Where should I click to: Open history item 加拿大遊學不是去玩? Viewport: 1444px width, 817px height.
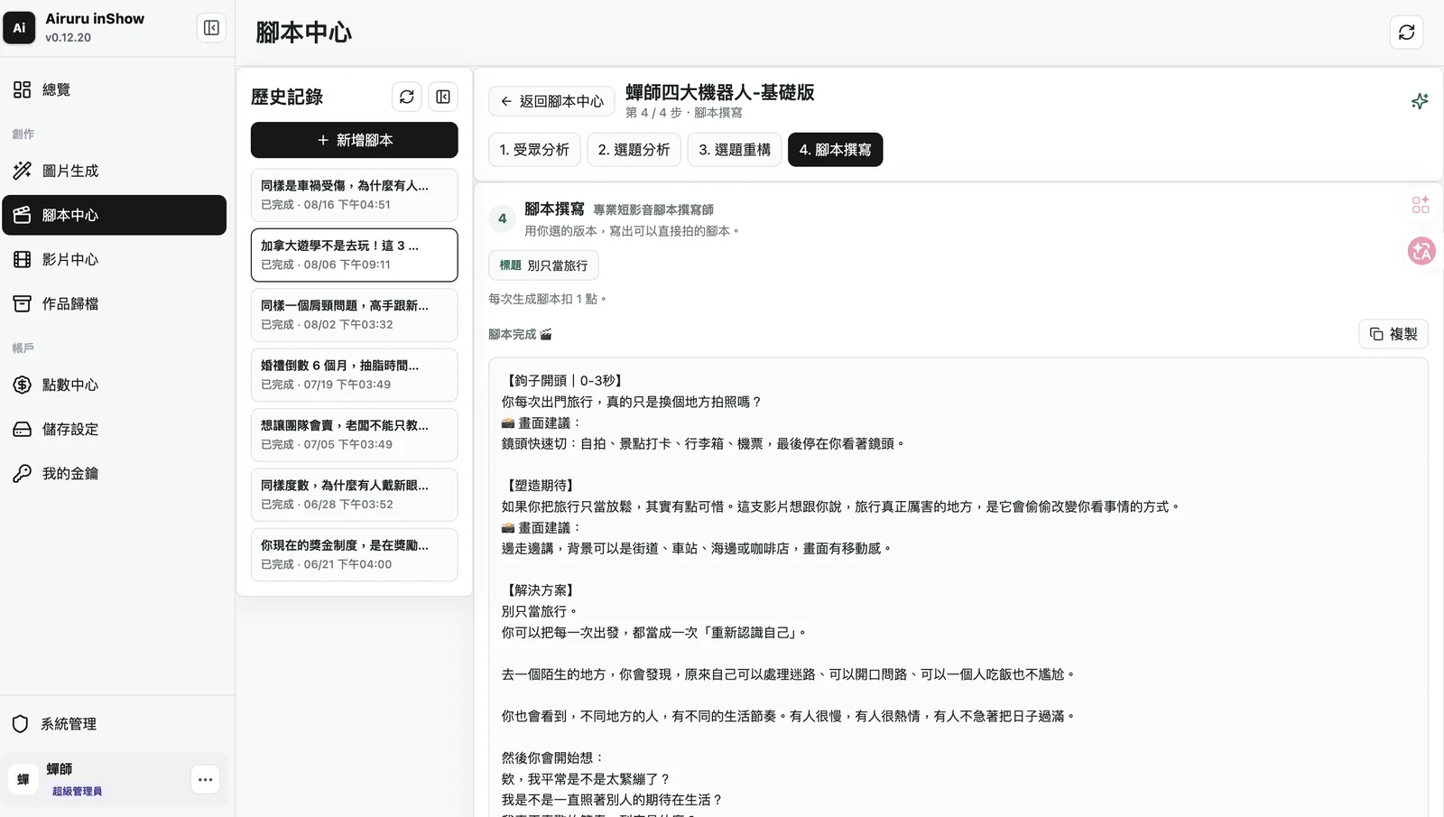pos(354,255)
